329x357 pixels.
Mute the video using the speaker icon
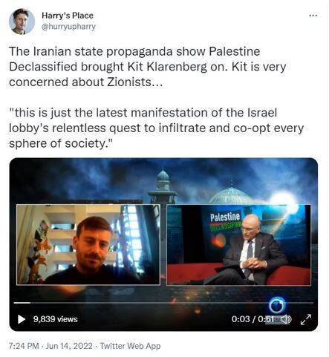pos(286,319)
